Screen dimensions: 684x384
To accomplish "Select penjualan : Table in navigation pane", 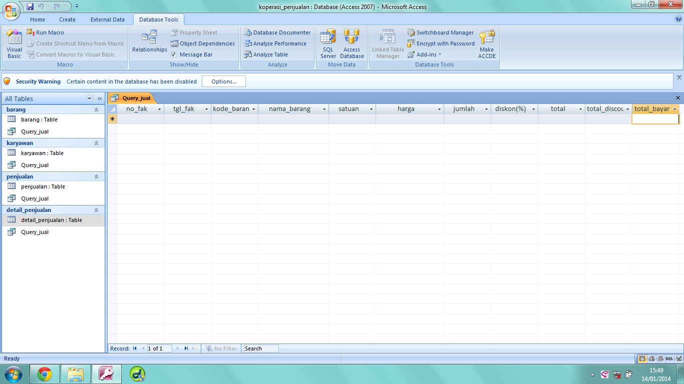I will [54, 186].
